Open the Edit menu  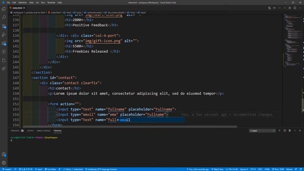point(14,2)
